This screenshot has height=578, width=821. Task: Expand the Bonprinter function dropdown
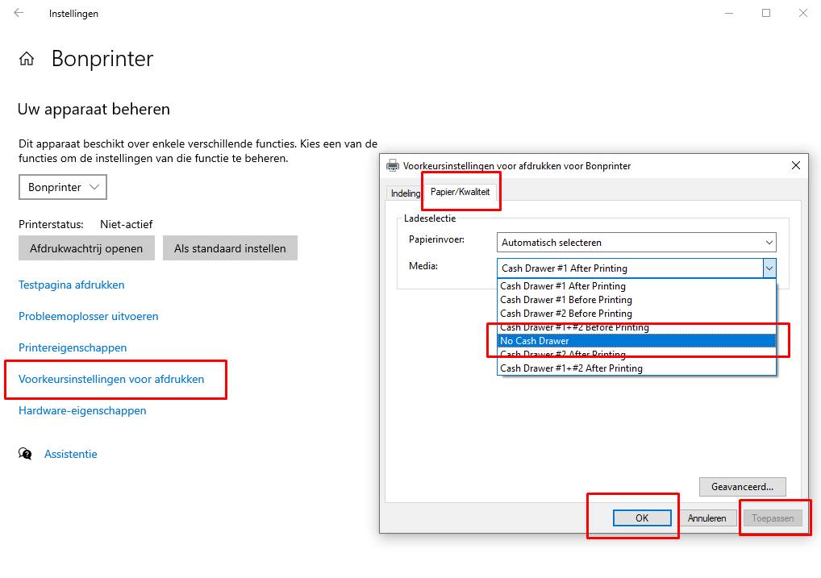tap(63, 187)
